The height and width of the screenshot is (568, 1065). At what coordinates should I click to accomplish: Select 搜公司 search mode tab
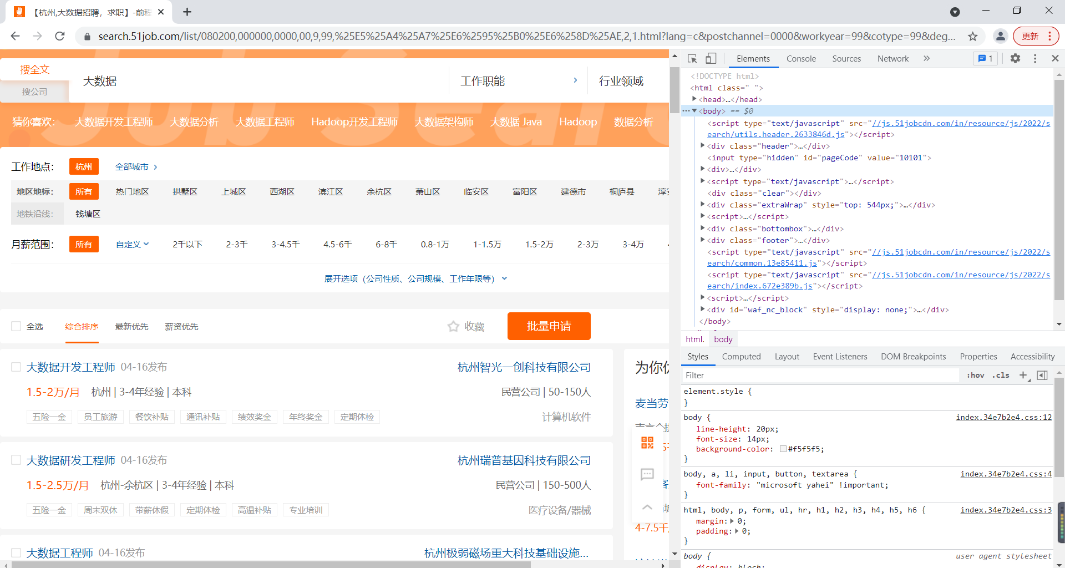(34, 92)
